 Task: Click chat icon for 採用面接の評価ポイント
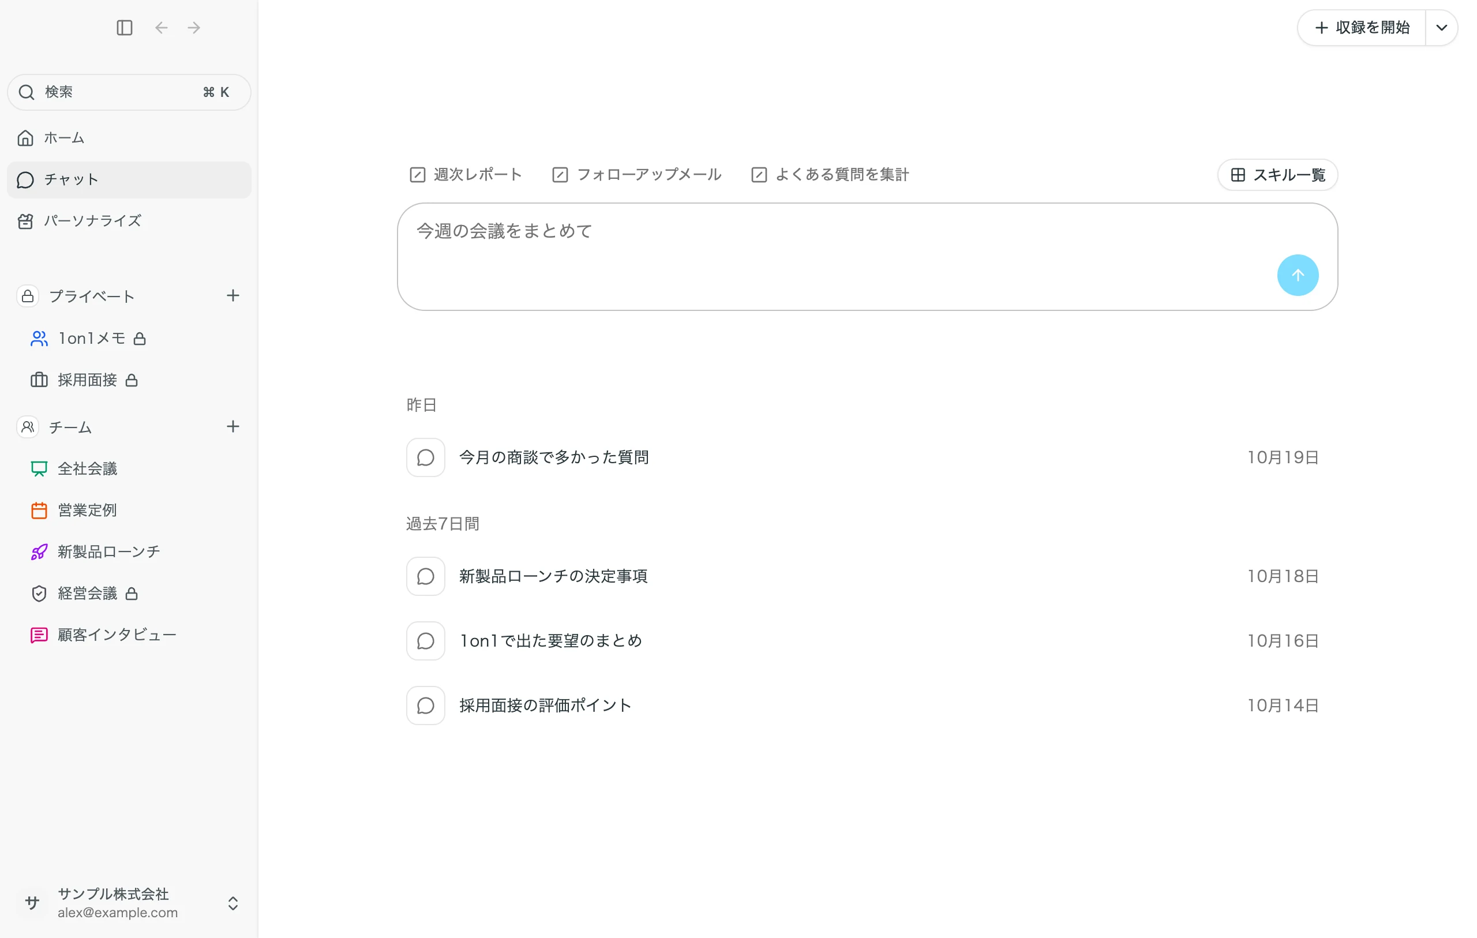click(x=425, y=706)
